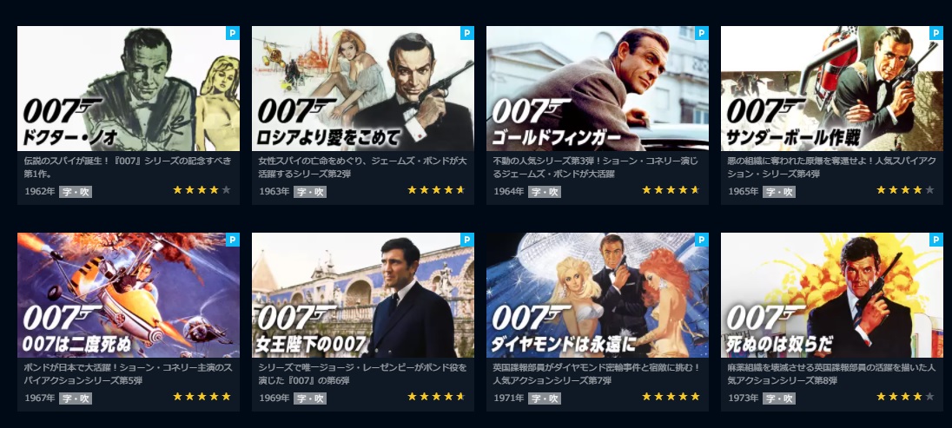Click the P badge on サンダーボール作戦 thumbnail
952x428 pixels.
pos(936,33)
